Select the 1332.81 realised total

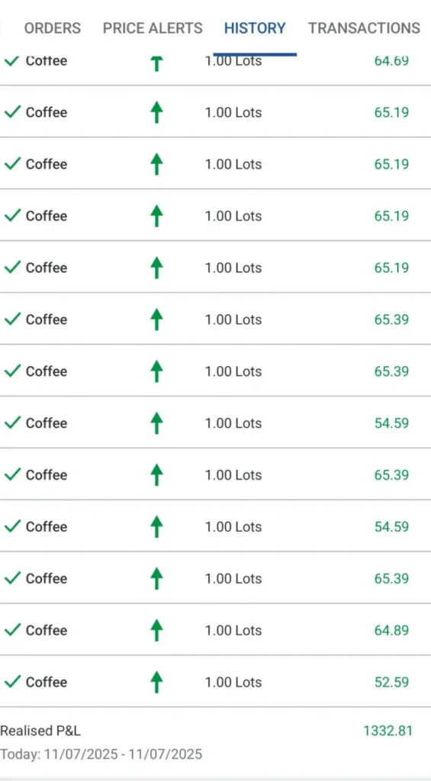tap(388, 731)
